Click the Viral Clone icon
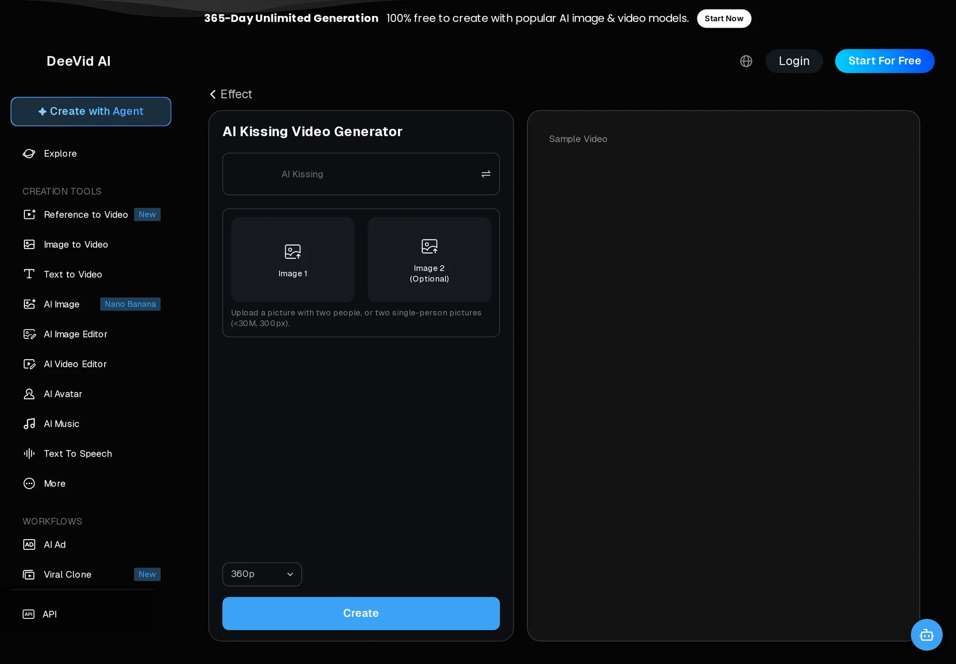Viewport: 956px width, 664px height. [29, 575]
